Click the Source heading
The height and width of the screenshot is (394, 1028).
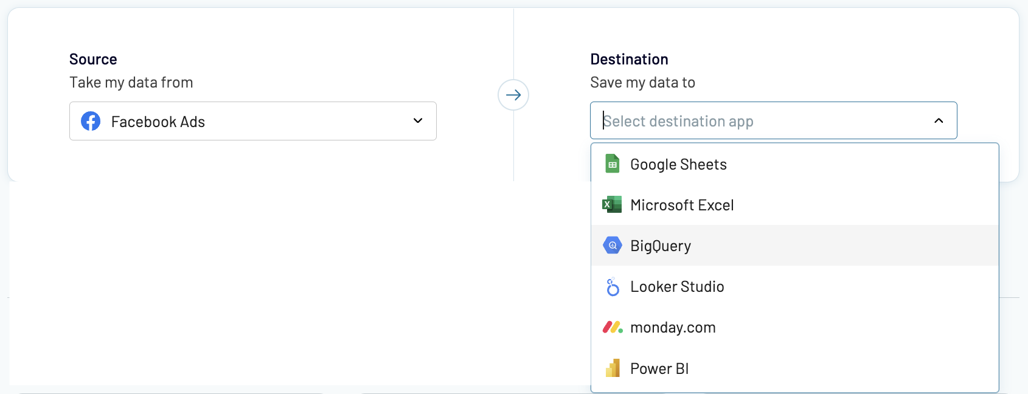pos(93,59)
